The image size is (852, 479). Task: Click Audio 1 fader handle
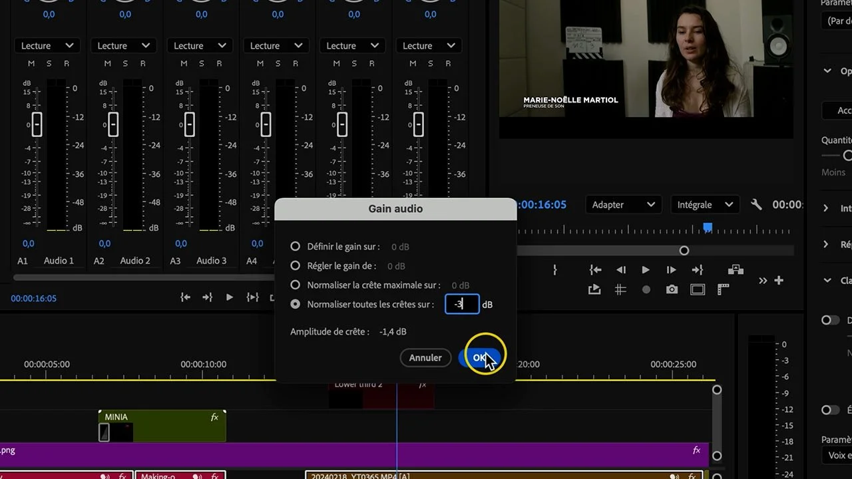[x=37, y=124]
